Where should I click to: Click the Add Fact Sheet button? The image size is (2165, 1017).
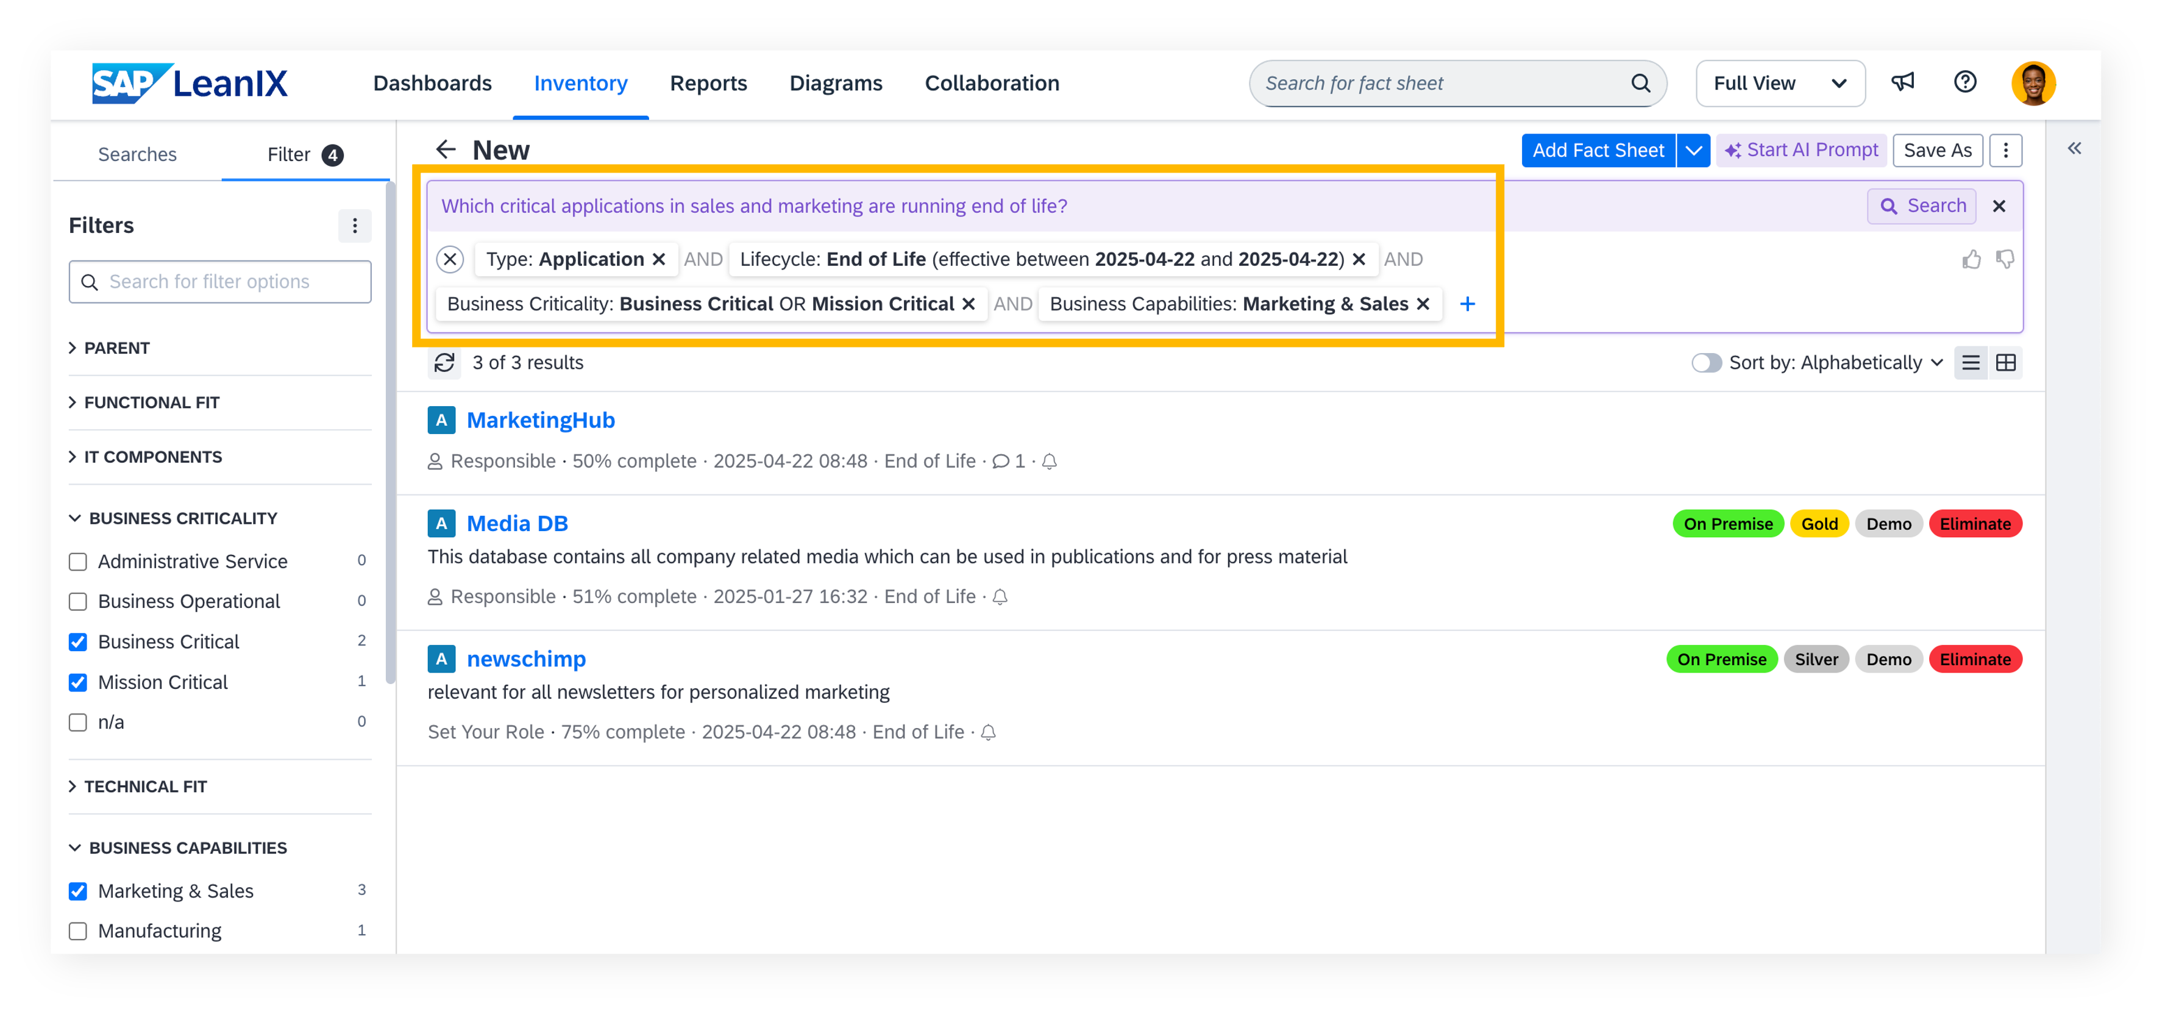(x=1598, y=151)
